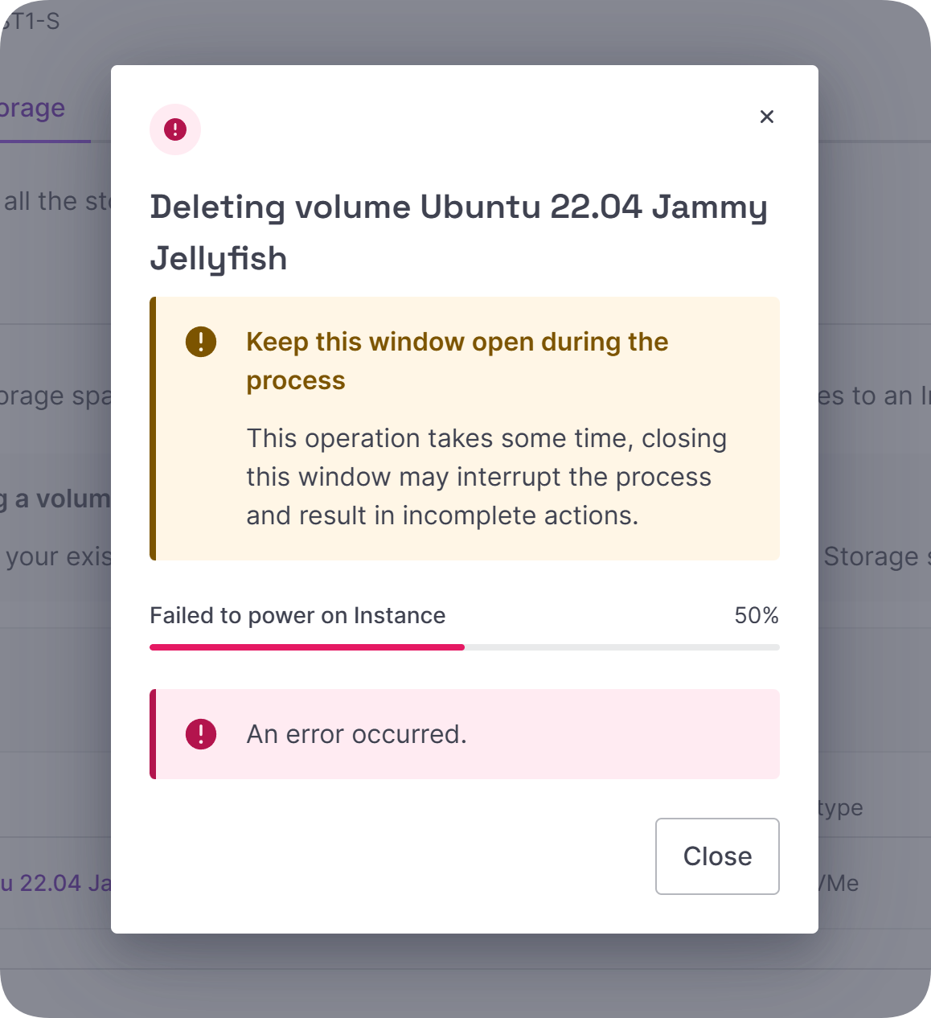Open the Ubuntu 22.04 volume link in background
The height and width of the screenshot is (1018, 931).
pos(55,883)
